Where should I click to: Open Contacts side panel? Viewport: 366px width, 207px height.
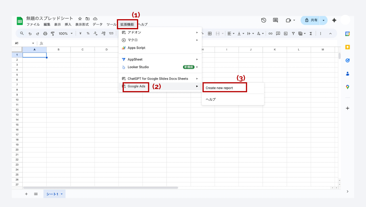(347, 74)
